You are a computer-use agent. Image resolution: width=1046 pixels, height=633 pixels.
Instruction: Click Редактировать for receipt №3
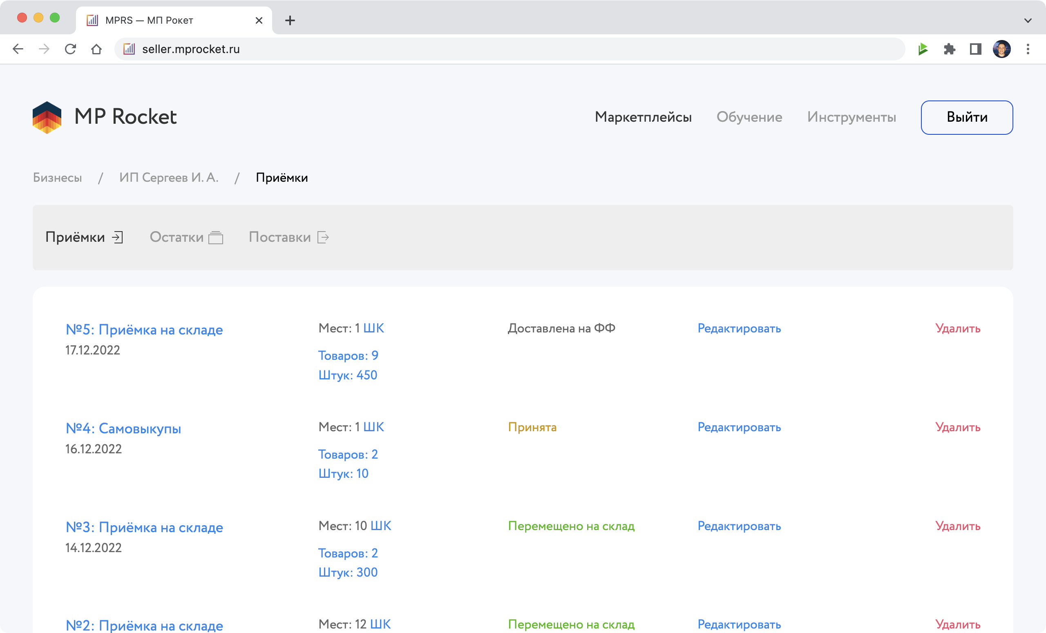pyautogui.click(x=739, y=526)
